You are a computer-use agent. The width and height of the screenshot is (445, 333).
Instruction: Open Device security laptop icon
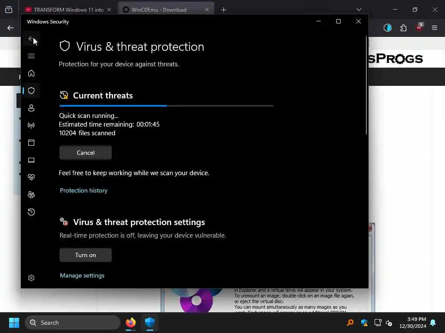click(31, 160)
